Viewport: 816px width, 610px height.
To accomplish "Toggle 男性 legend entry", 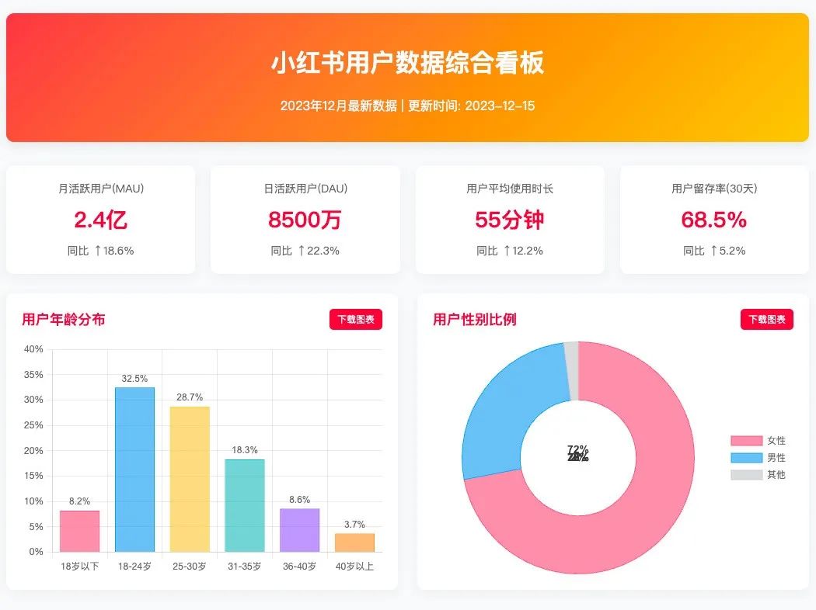I will 758,458.
